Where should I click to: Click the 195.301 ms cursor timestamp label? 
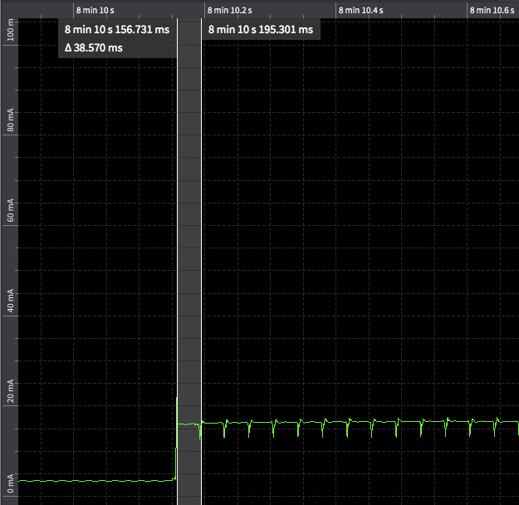click(x=260, y=30)
